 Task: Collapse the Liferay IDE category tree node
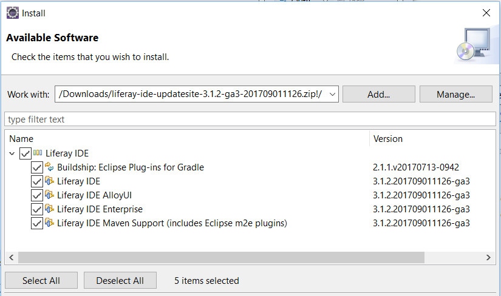tap(12, 153)
